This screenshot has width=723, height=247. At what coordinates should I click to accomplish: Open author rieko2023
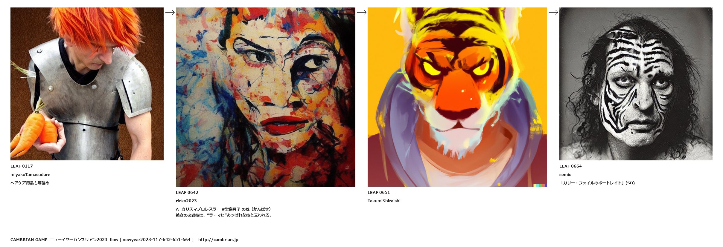pyautogui.click(x=186, y=201)
